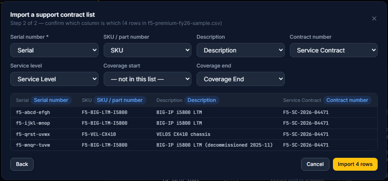This screenshot has width=388, height=181.
Task: Open the Coverage end dropdown
Action: [240, 79]
